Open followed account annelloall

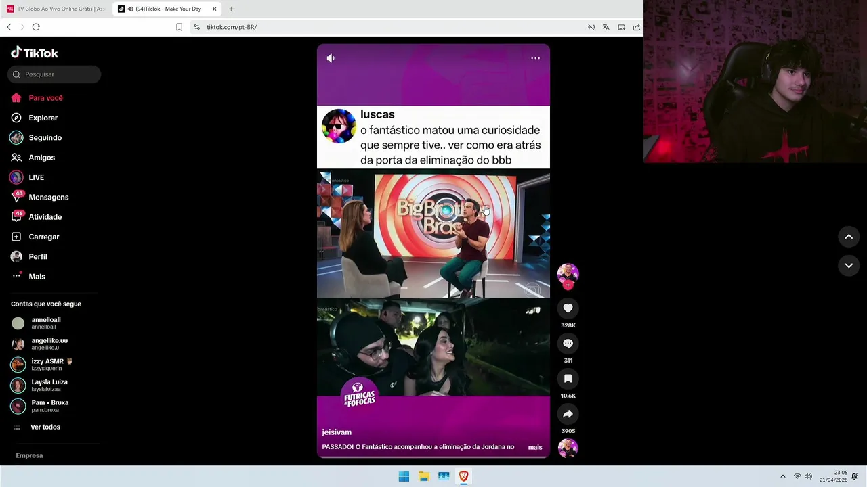(x=46, y=323)
